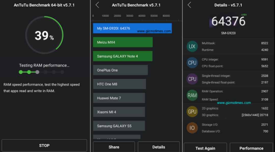
Task: Click the GPU category icon
Action: (192, 111)
